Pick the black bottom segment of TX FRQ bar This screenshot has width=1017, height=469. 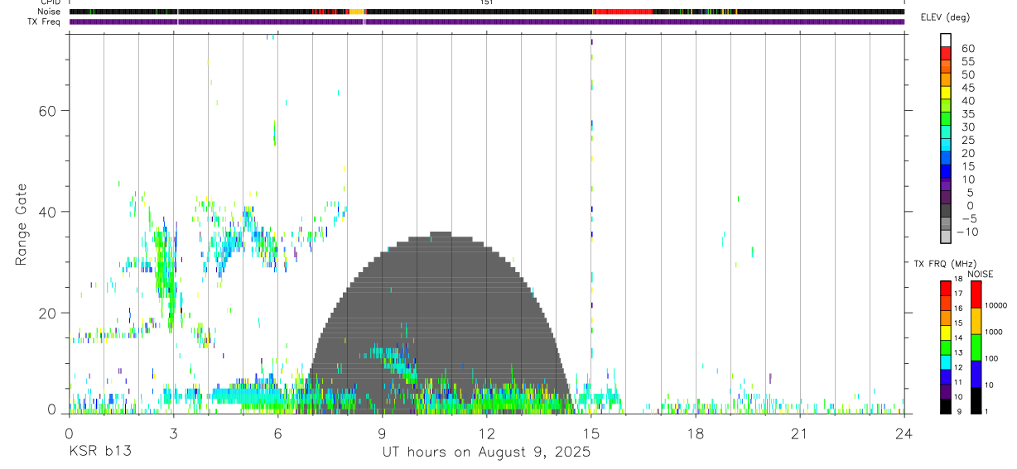[945, 406]
